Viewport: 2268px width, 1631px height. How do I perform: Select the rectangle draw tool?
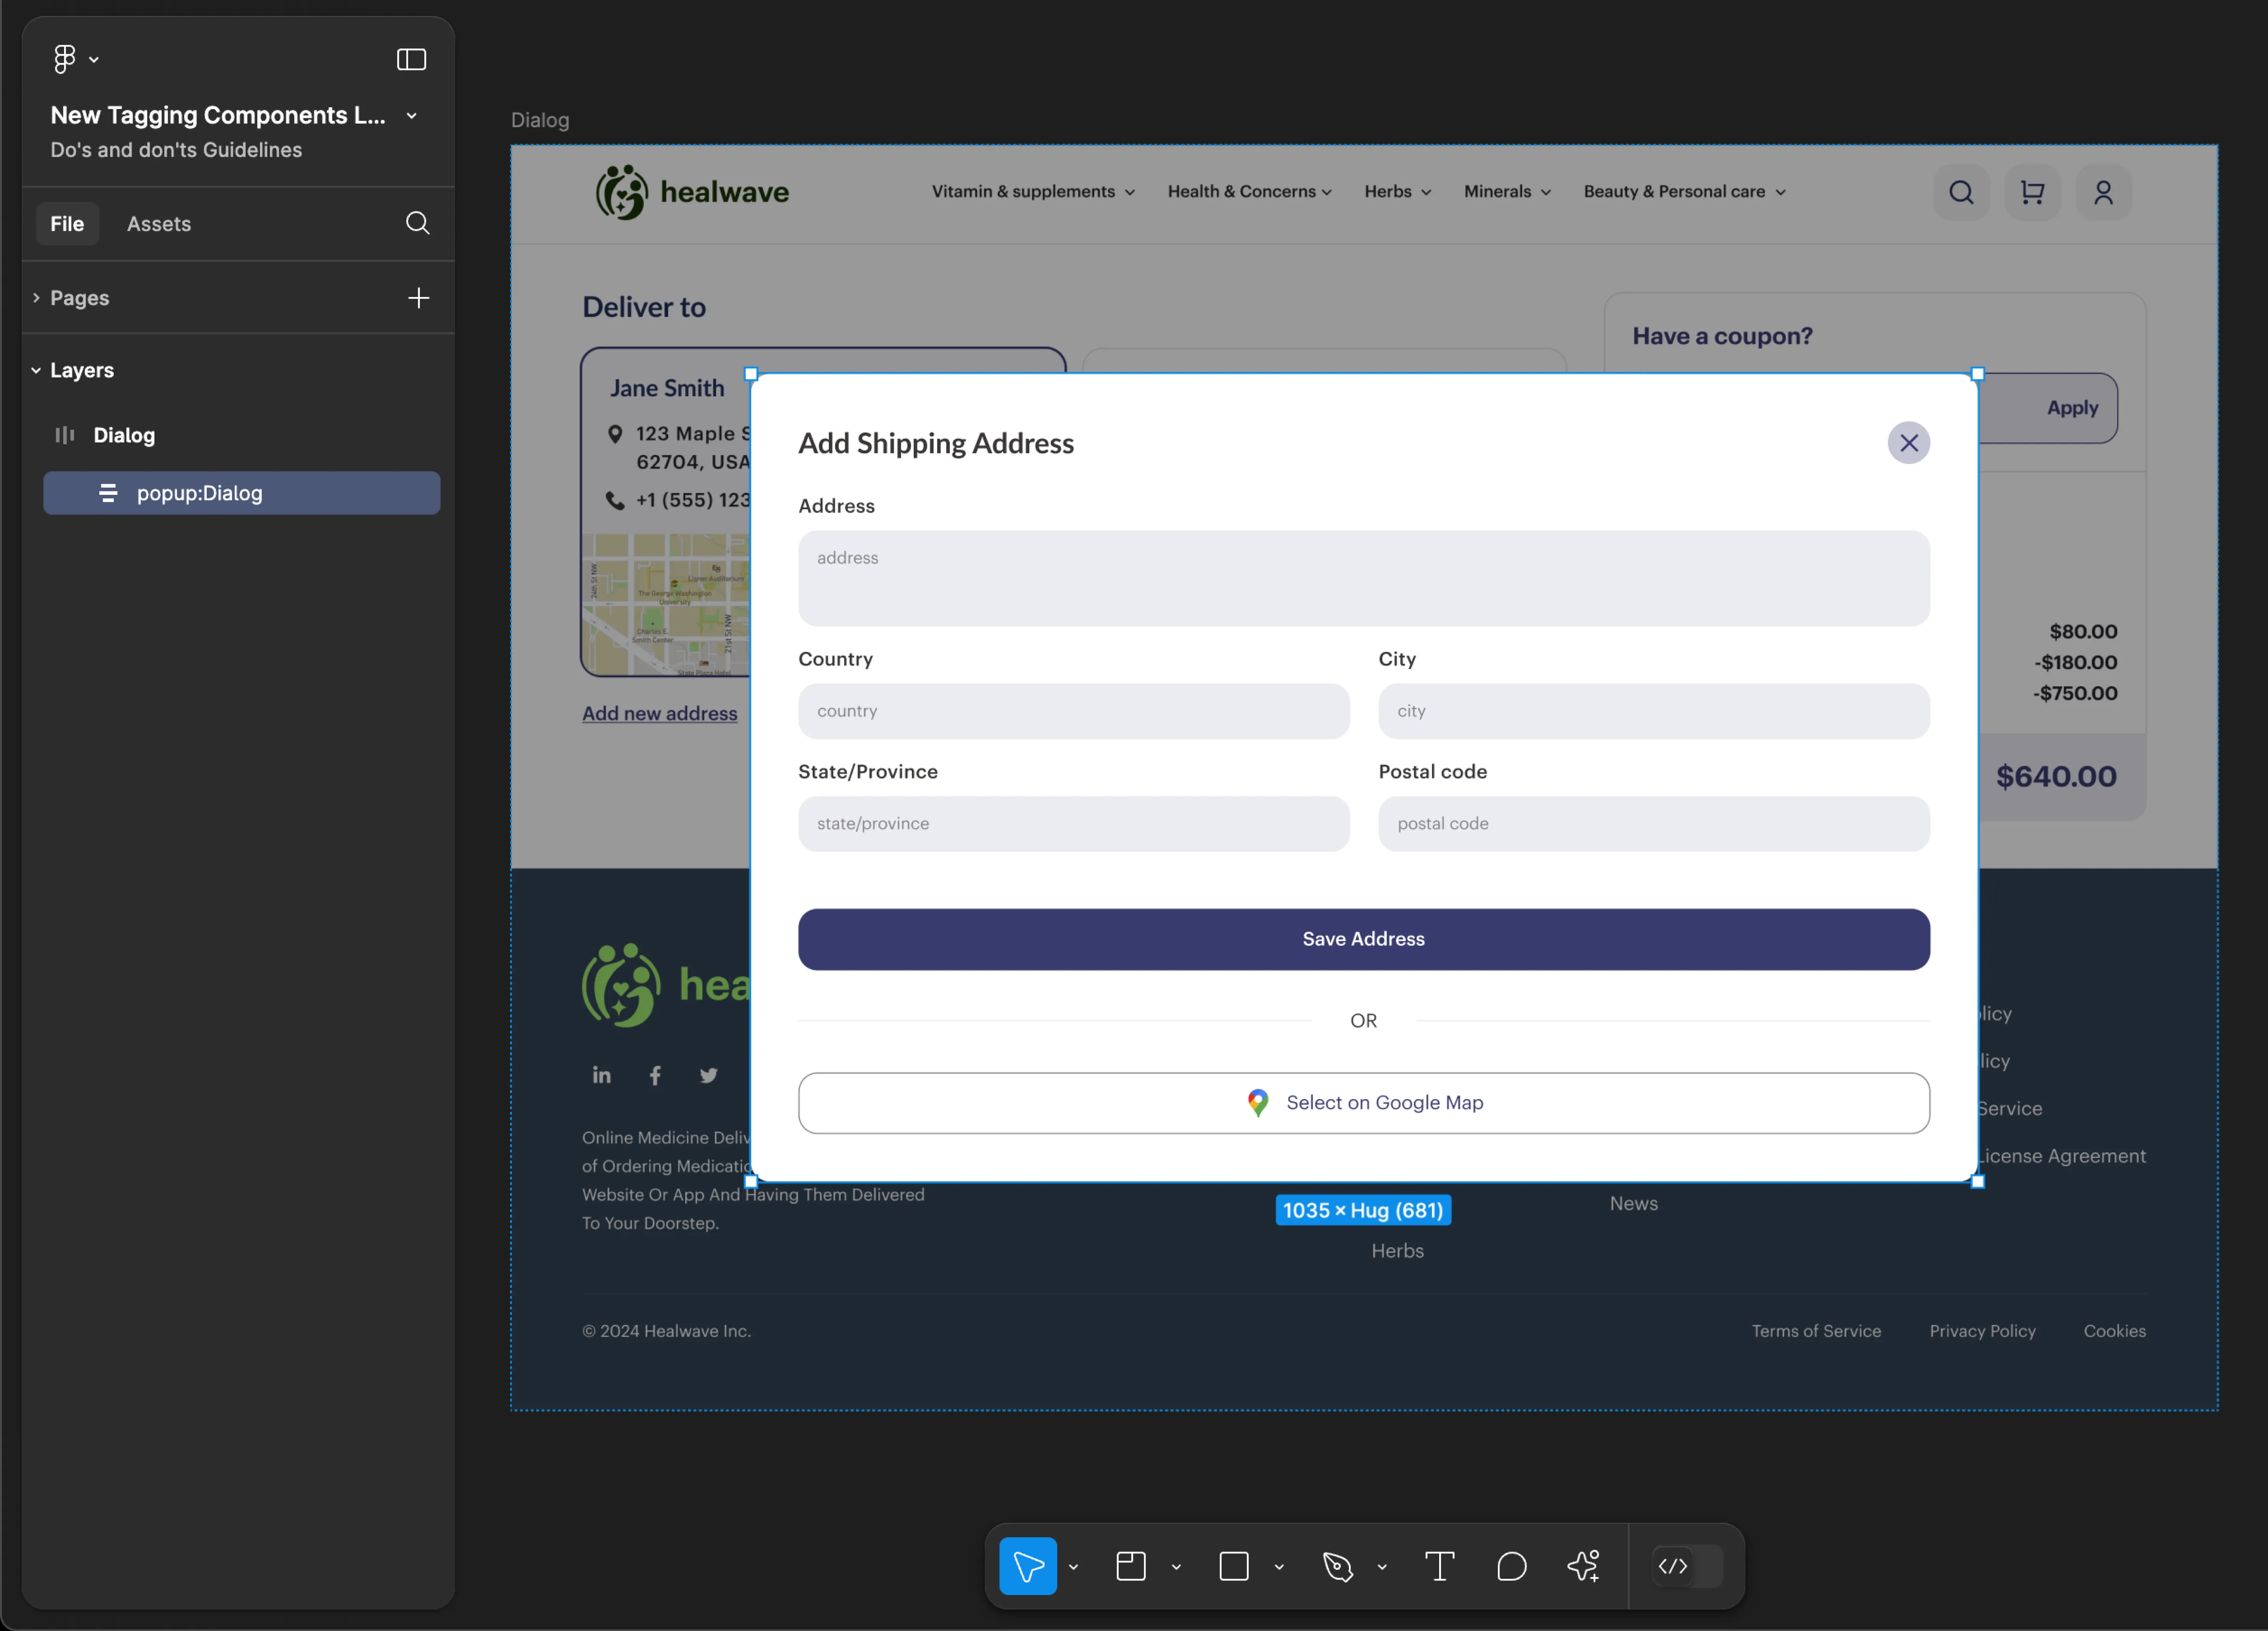coord(1232,1566)
